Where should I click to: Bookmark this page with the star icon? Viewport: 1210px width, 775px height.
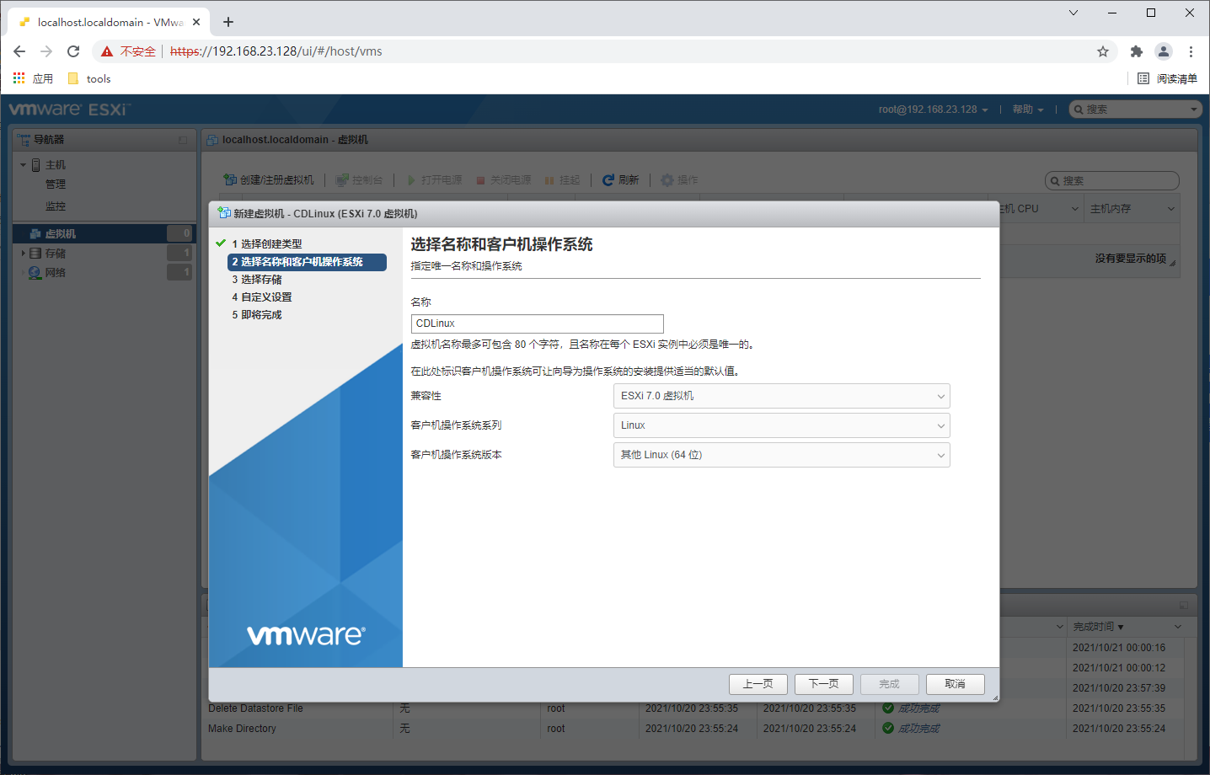point(1103,51)
